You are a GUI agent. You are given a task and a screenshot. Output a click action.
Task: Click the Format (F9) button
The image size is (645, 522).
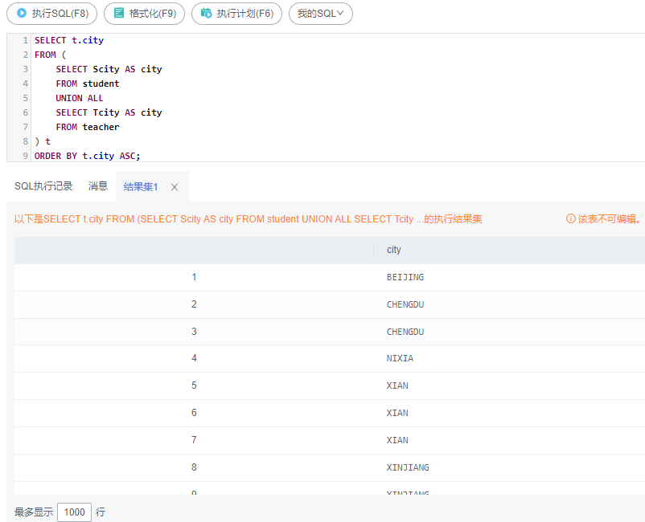[x=145, y=14]
